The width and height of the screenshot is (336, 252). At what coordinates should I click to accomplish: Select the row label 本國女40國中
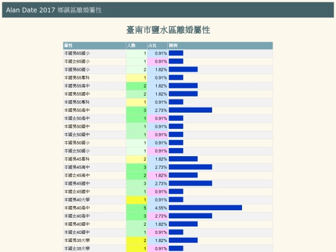click(77, 233)
